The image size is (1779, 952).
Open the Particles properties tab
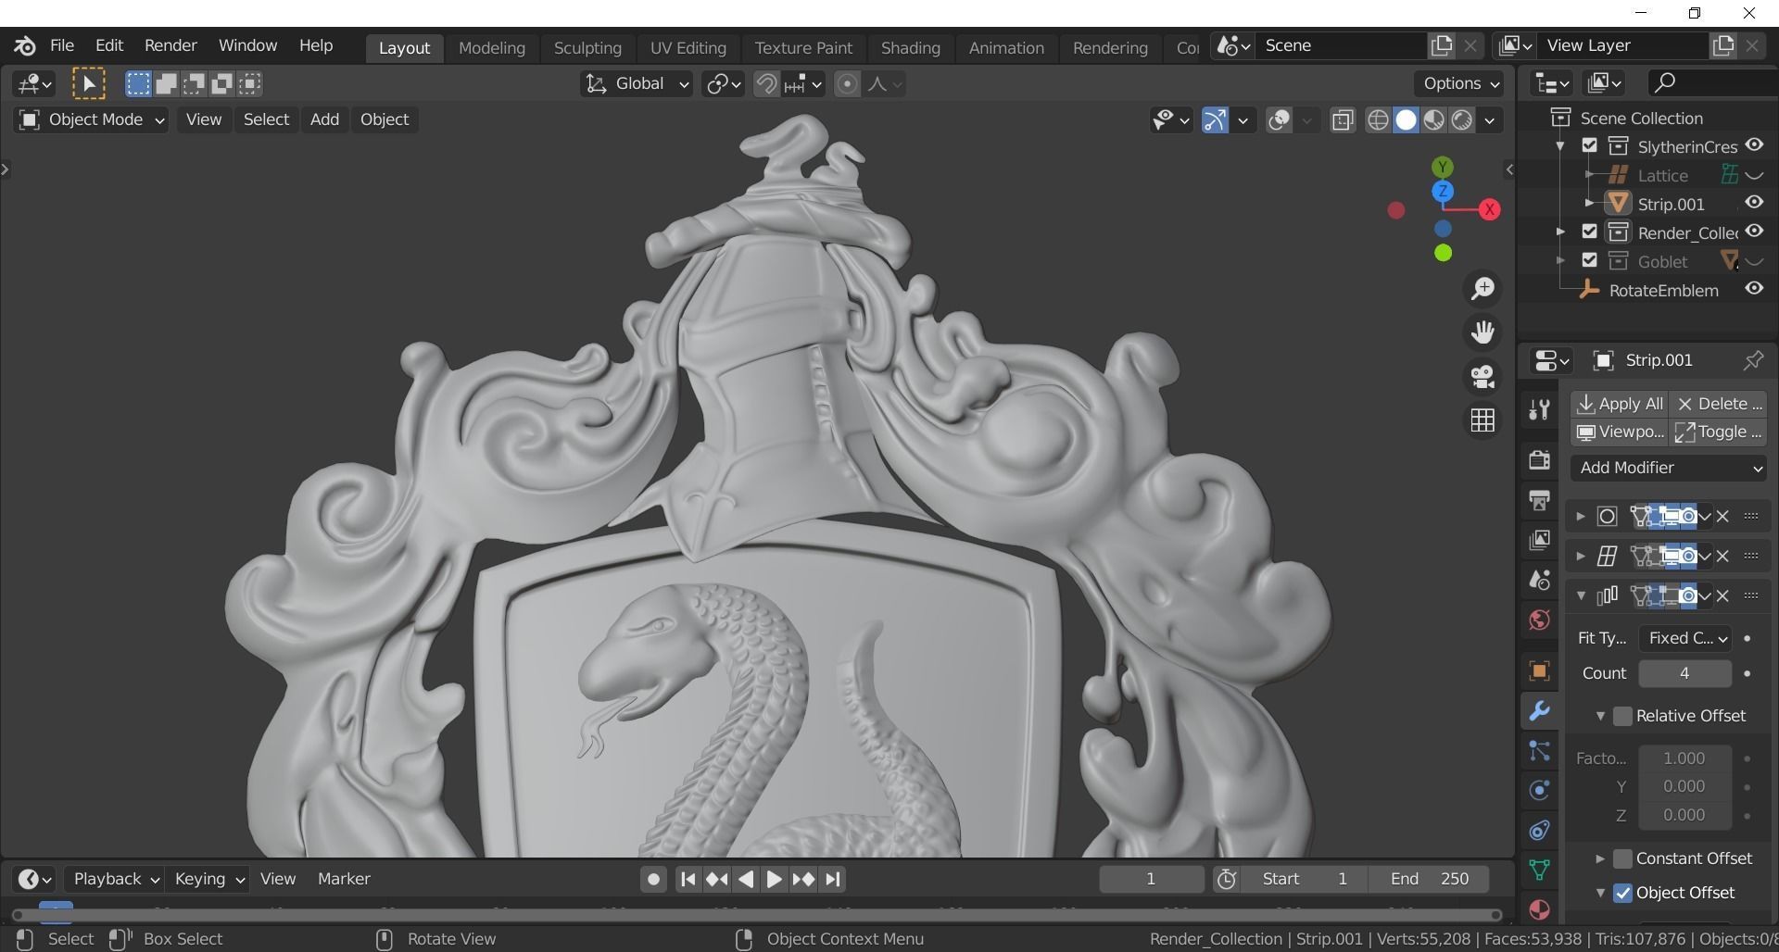pos(1539,751)
